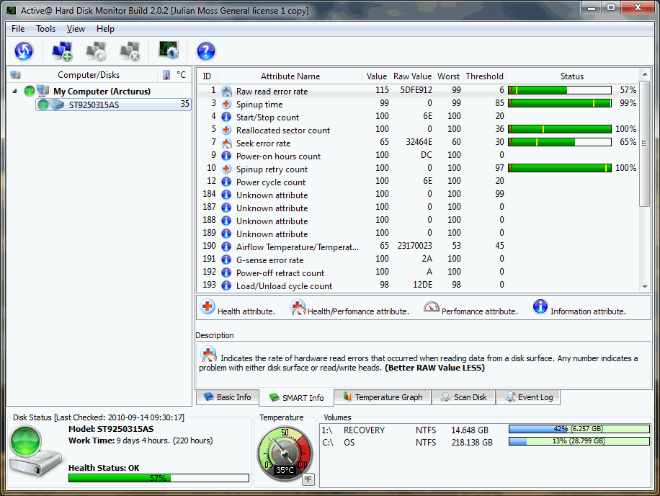Click the 1:\ RECOVERY volume row

(486, 430)
